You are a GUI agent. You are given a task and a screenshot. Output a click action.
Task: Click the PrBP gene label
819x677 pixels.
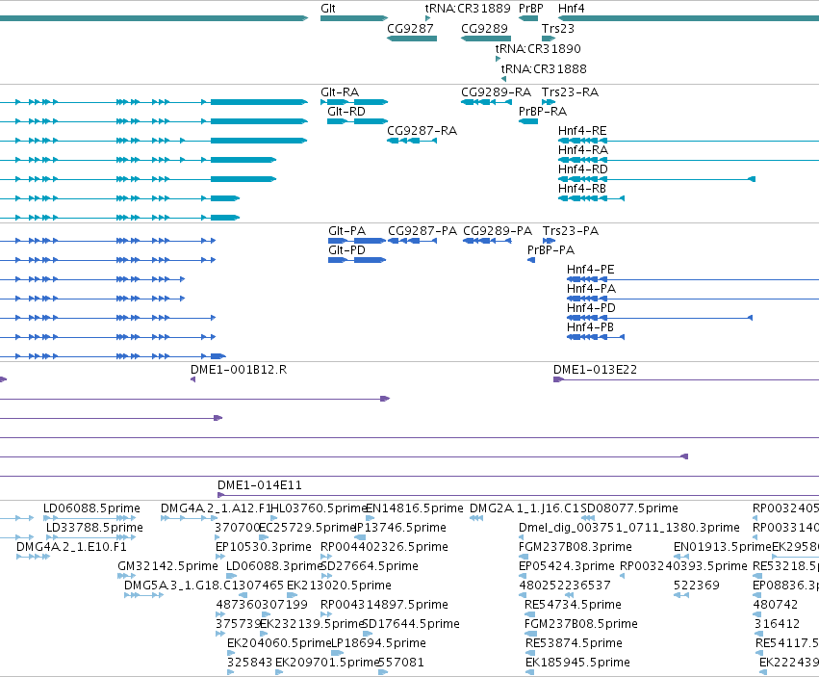click(x=530, y=9)
